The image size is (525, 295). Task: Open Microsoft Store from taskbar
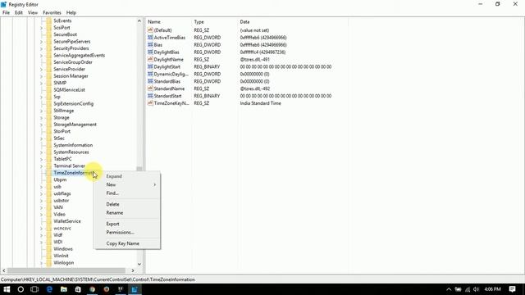(x=78, y=289)
